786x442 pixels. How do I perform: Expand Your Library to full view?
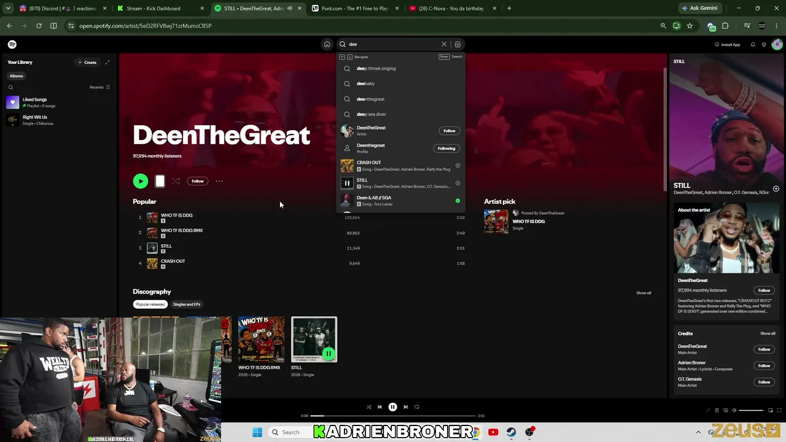pos(107,62)
